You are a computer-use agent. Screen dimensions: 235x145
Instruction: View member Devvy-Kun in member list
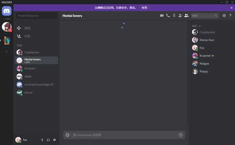pyautogui.click(x=211, y=40)
